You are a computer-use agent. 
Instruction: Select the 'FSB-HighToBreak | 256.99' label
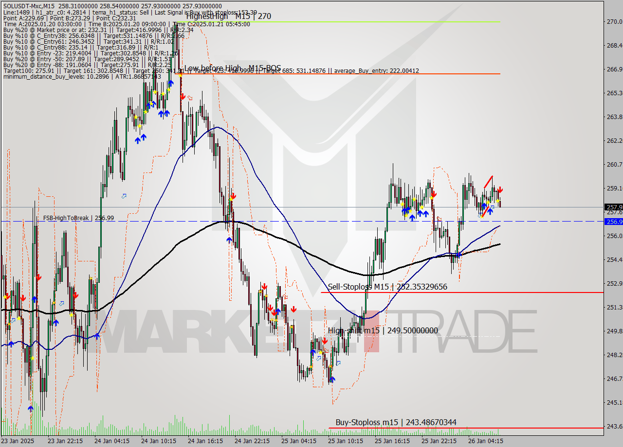[78, 218]
